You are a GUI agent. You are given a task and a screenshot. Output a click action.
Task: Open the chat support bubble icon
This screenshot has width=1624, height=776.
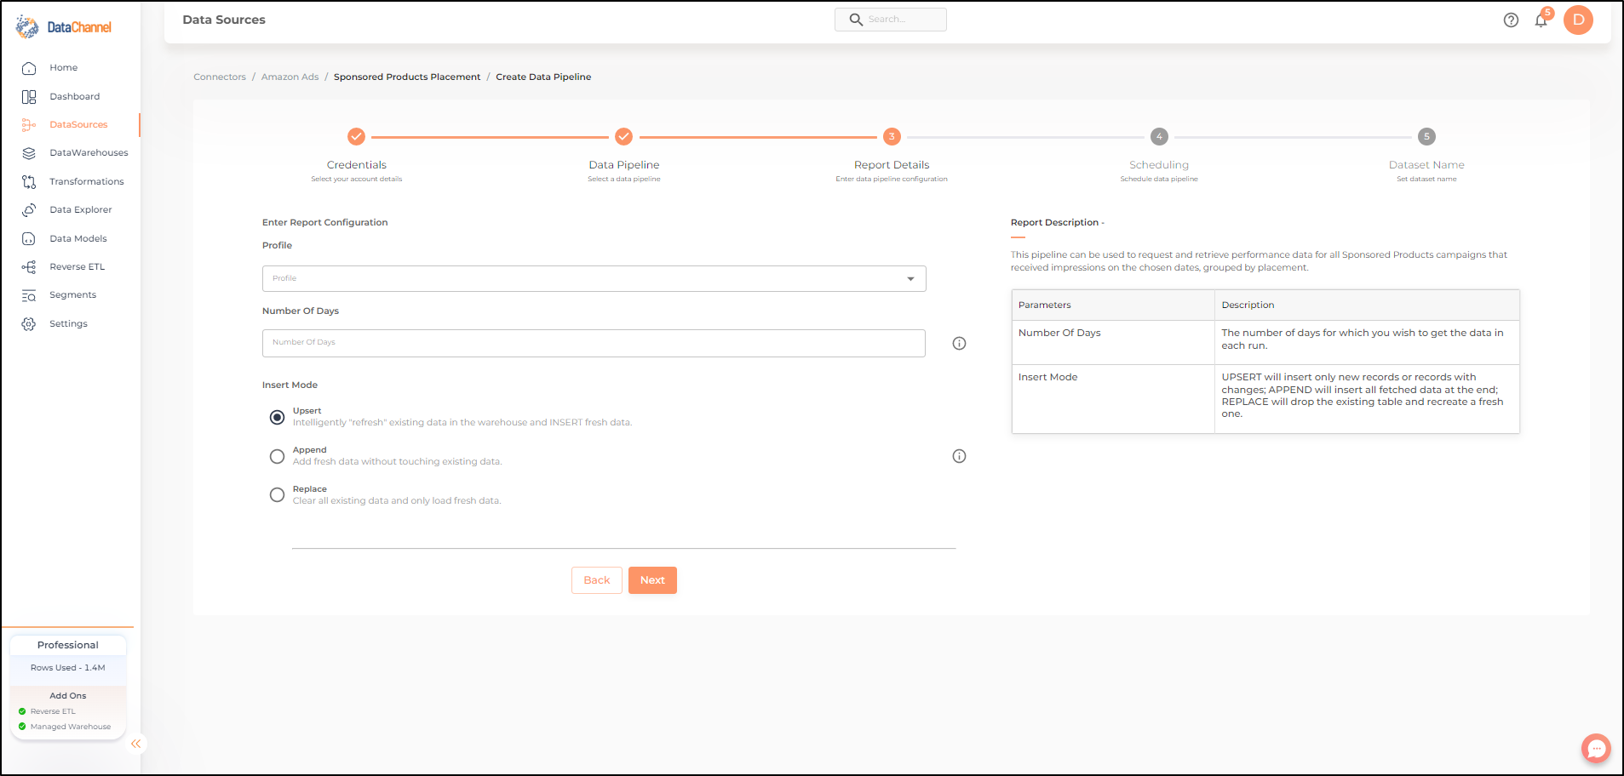[1596, 749]
